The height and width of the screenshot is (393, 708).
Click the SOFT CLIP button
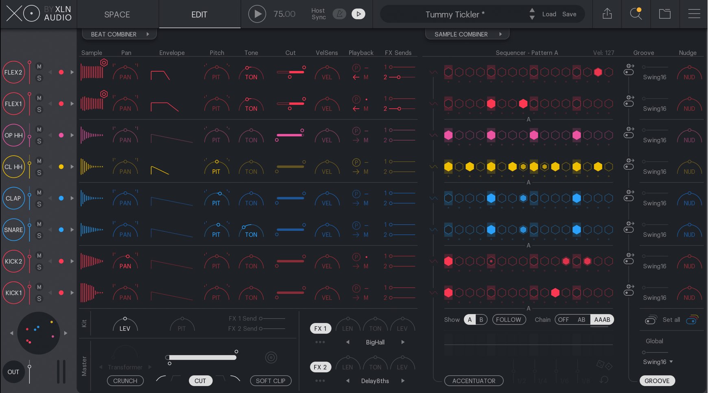[x=271, y=381]
